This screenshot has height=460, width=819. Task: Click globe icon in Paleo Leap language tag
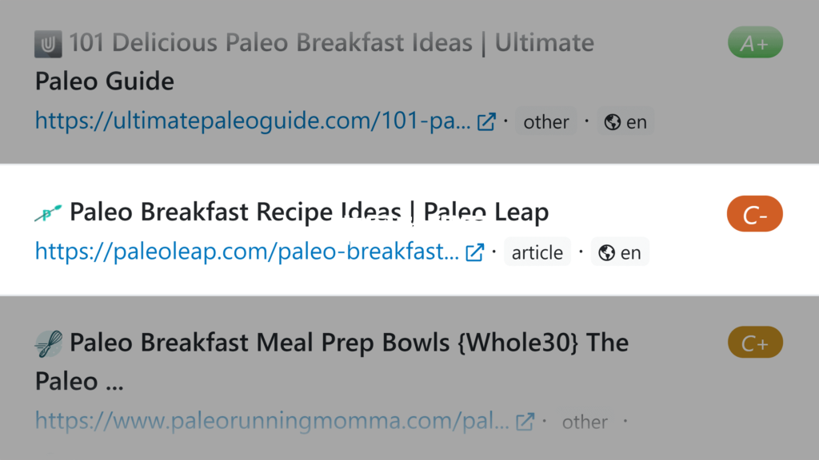click(606, 253)
